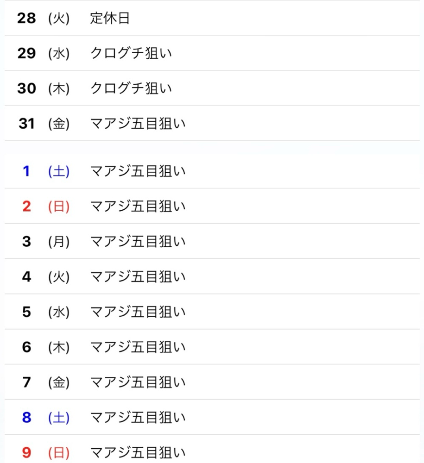Select the (金) weekday label for the 31st
Screen dimensions: 424x463
59,124
